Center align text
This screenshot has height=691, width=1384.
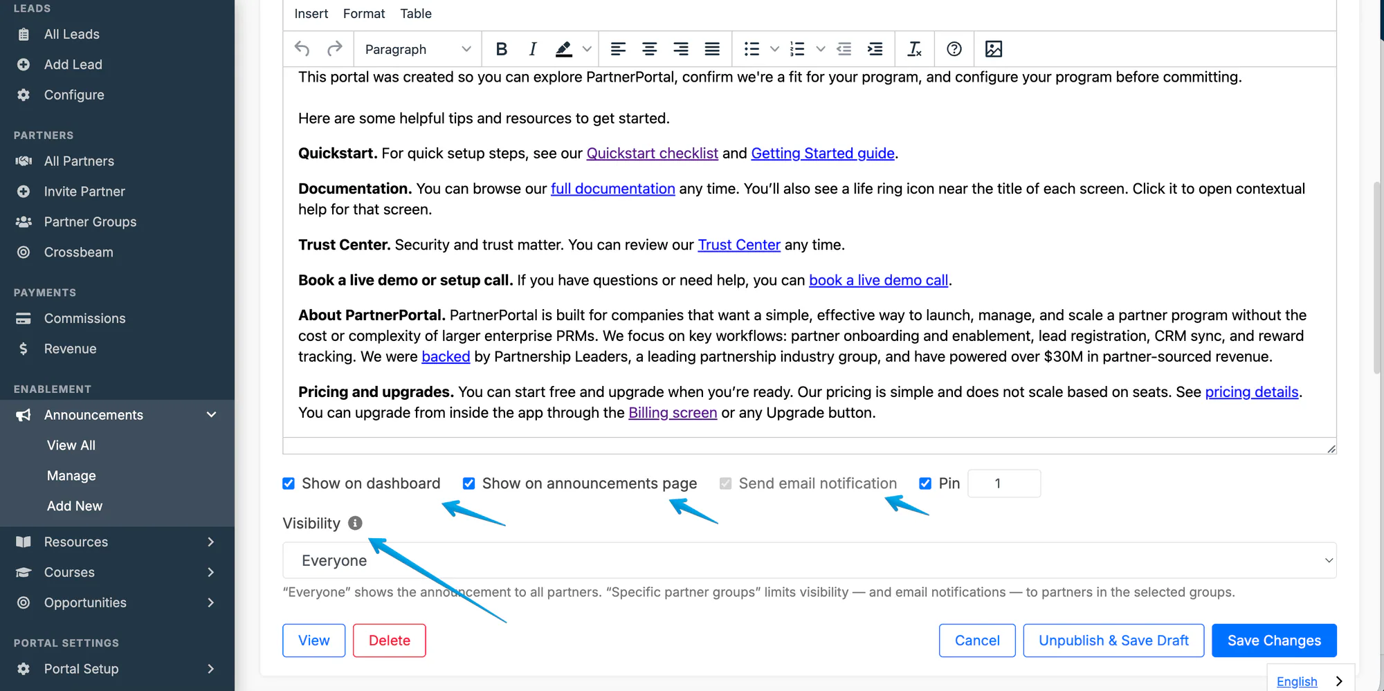649,49
